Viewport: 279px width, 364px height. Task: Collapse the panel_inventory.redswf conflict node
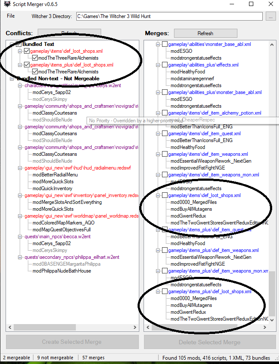tap(20, 195)
